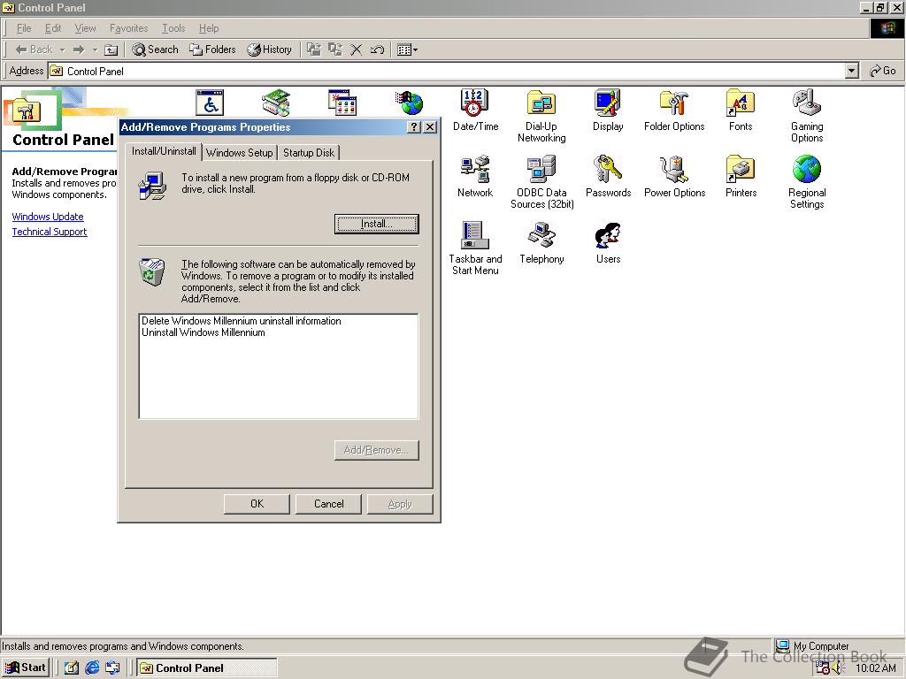Switch to the Startup Disk tab
This screenshot has width=906, height=679.
pos(309,152)
